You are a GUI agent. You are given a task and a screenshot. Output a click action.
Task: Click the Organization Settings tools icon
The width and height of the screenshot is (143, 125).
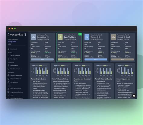tap(8, 92)
